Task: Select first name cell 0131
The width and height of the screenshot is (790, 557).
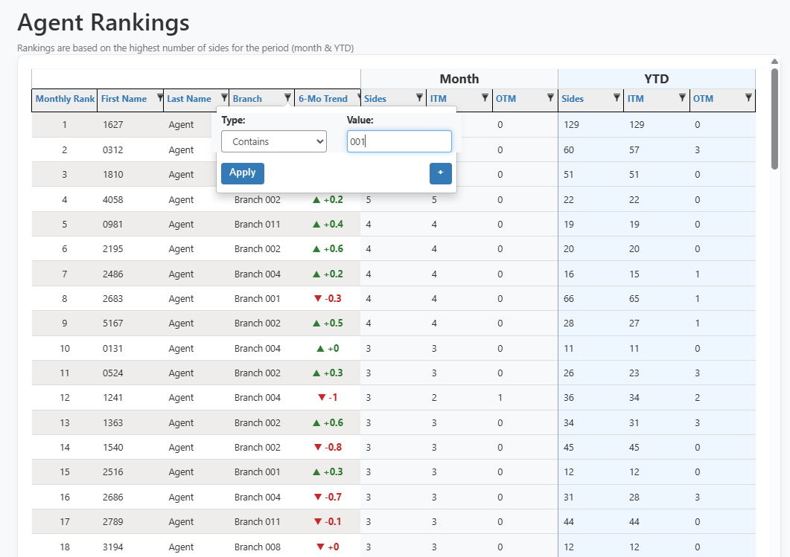Action: (113, 349)
